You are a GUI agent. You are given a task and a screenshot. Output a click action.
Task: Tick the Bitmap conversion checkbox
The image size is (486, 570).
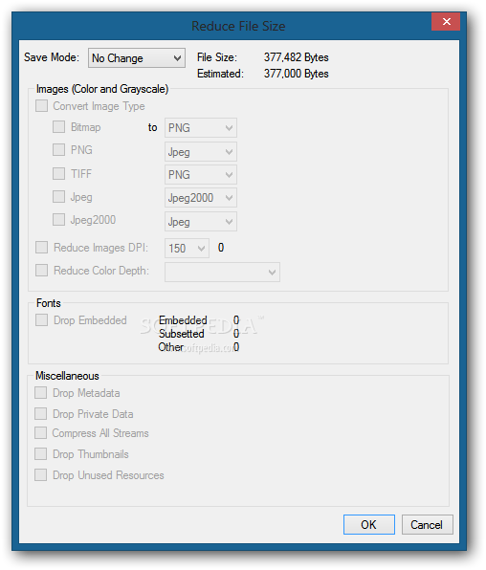[58, 127]
